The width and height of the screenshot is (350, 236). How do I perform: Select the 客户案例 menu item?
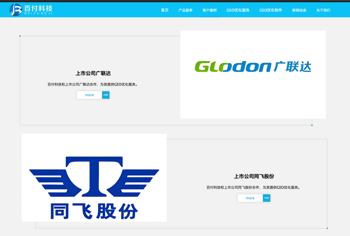210,10
